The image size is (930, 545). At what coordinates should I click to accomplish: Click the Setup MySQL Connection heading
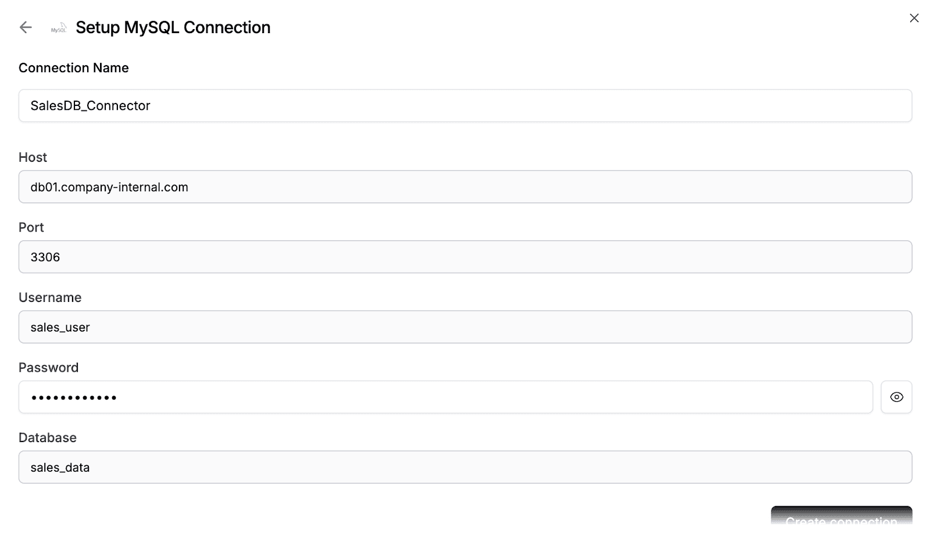pos(173,27)
